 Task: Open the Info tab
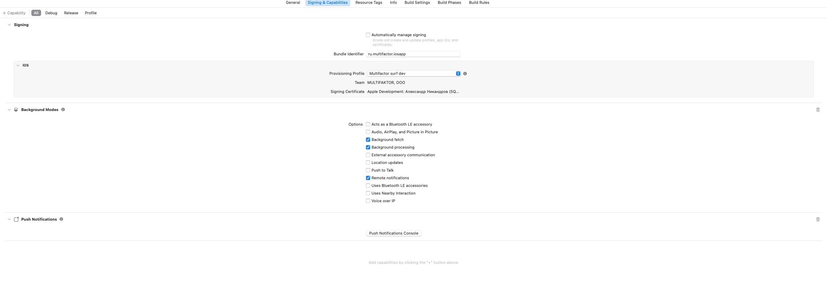(x=393, y=2)
